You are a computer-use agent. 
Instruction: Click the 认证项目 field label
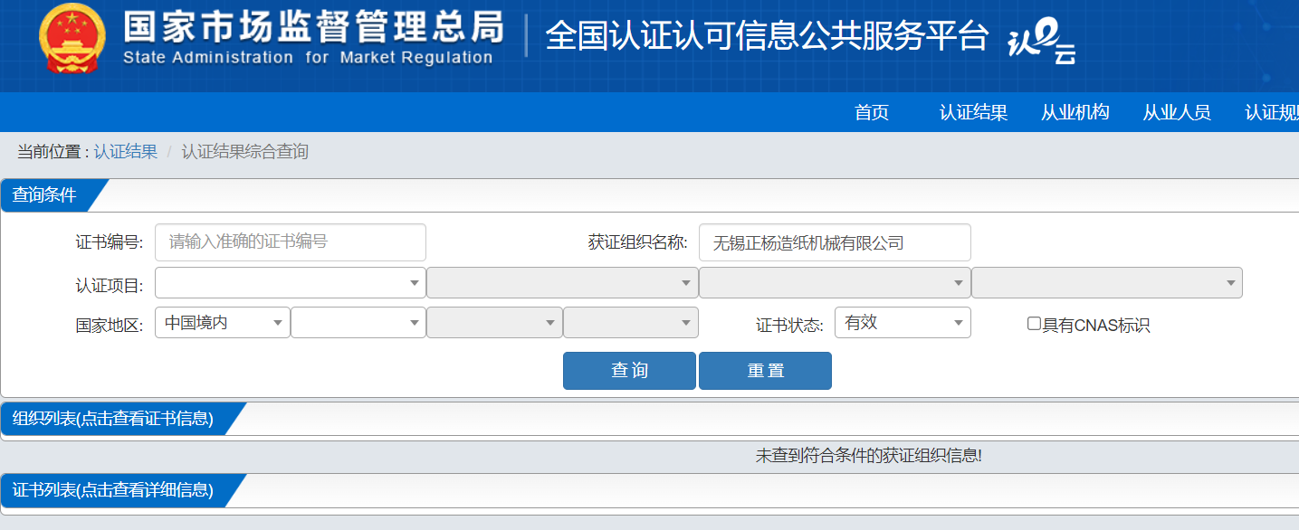(x=110, y=286)
